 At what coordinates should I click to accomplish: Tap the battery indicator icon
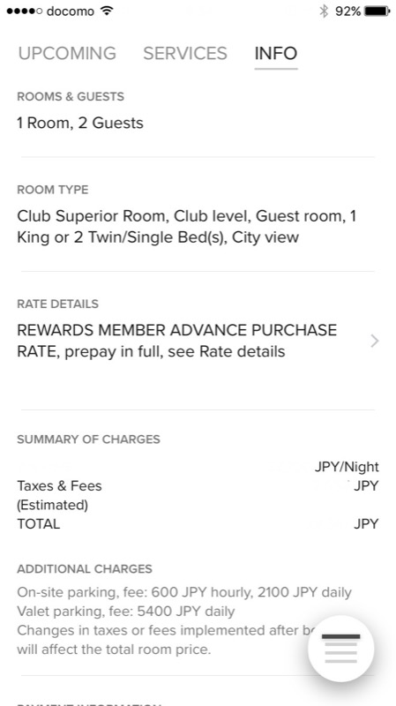click(x=377, y=11)
